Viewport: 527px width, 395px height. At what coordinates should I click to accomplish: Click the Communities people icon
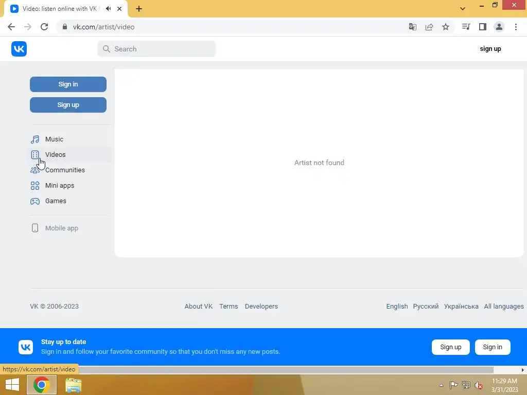tap(35, 170)
